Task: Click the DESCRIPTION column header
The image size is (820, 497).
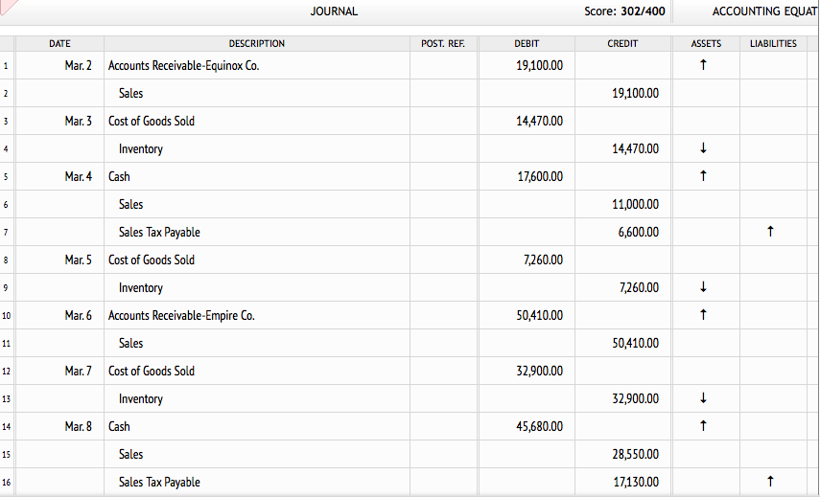Action: (257, 44)
